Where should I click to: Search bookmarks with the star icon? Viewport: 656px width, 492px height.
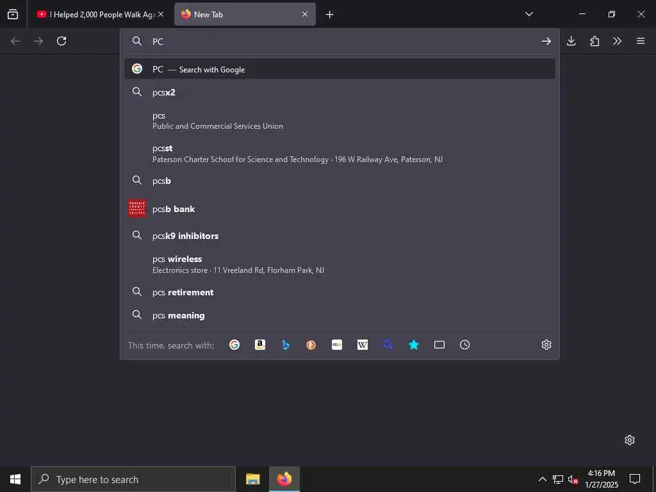coord(414,345)
